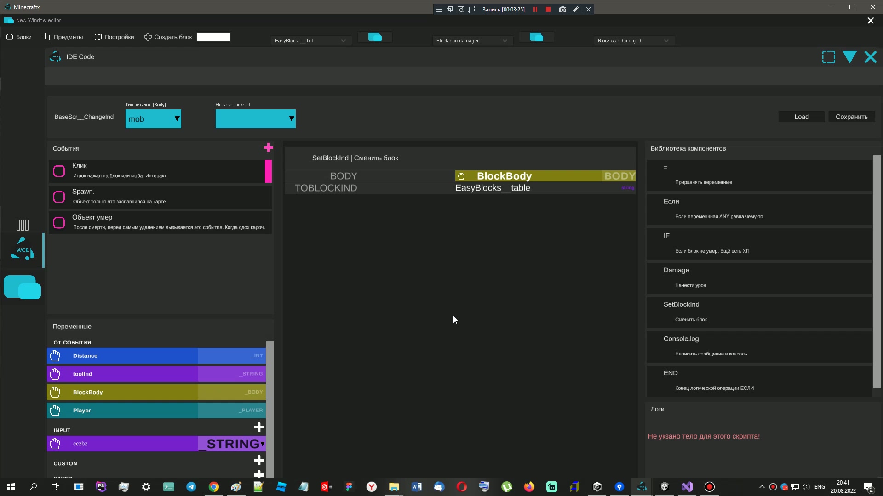Open the cyan Block can damaged dropdown

click(x=255, y=119)
